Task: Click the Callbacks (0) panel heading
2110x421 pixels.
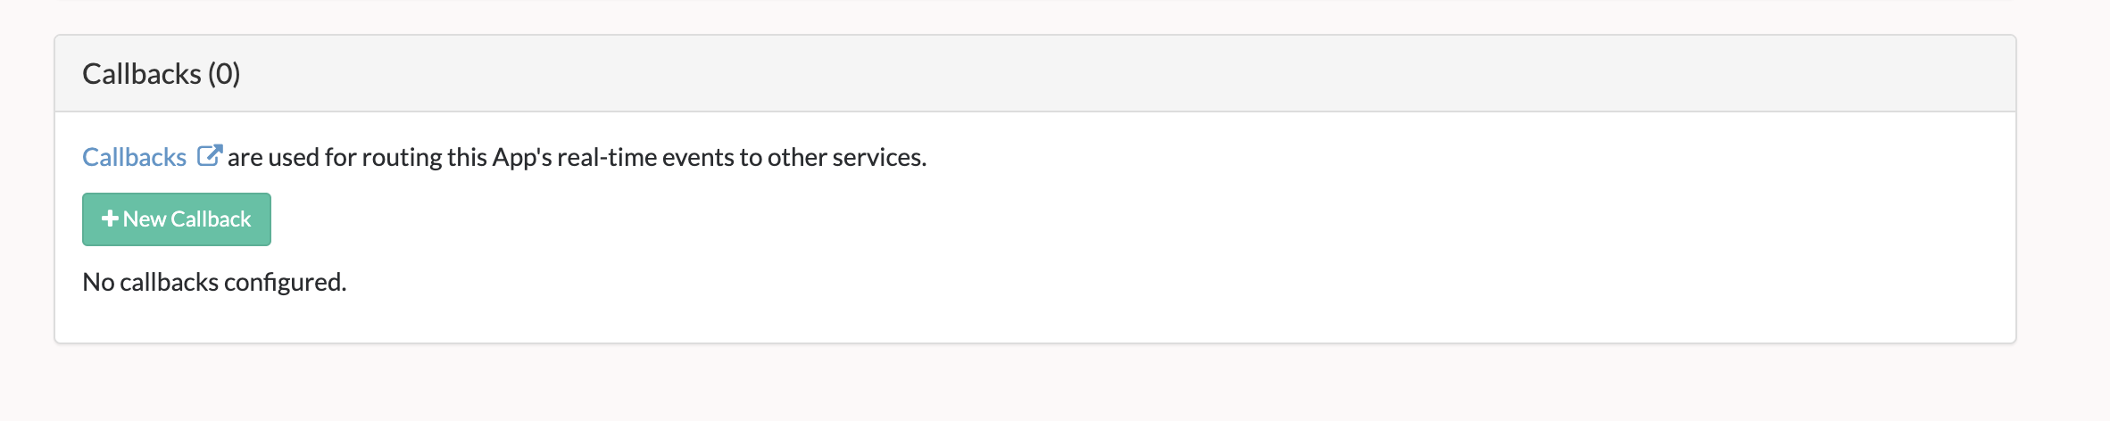Action: click(x=161, y=74)
